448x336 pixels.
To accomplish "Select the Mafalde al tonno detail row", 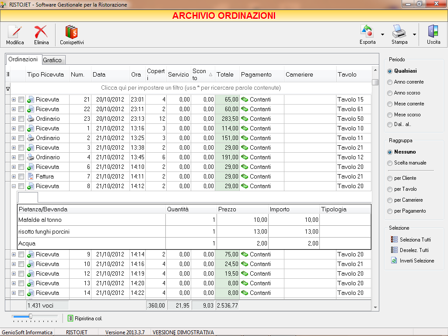I will [194, 220].
